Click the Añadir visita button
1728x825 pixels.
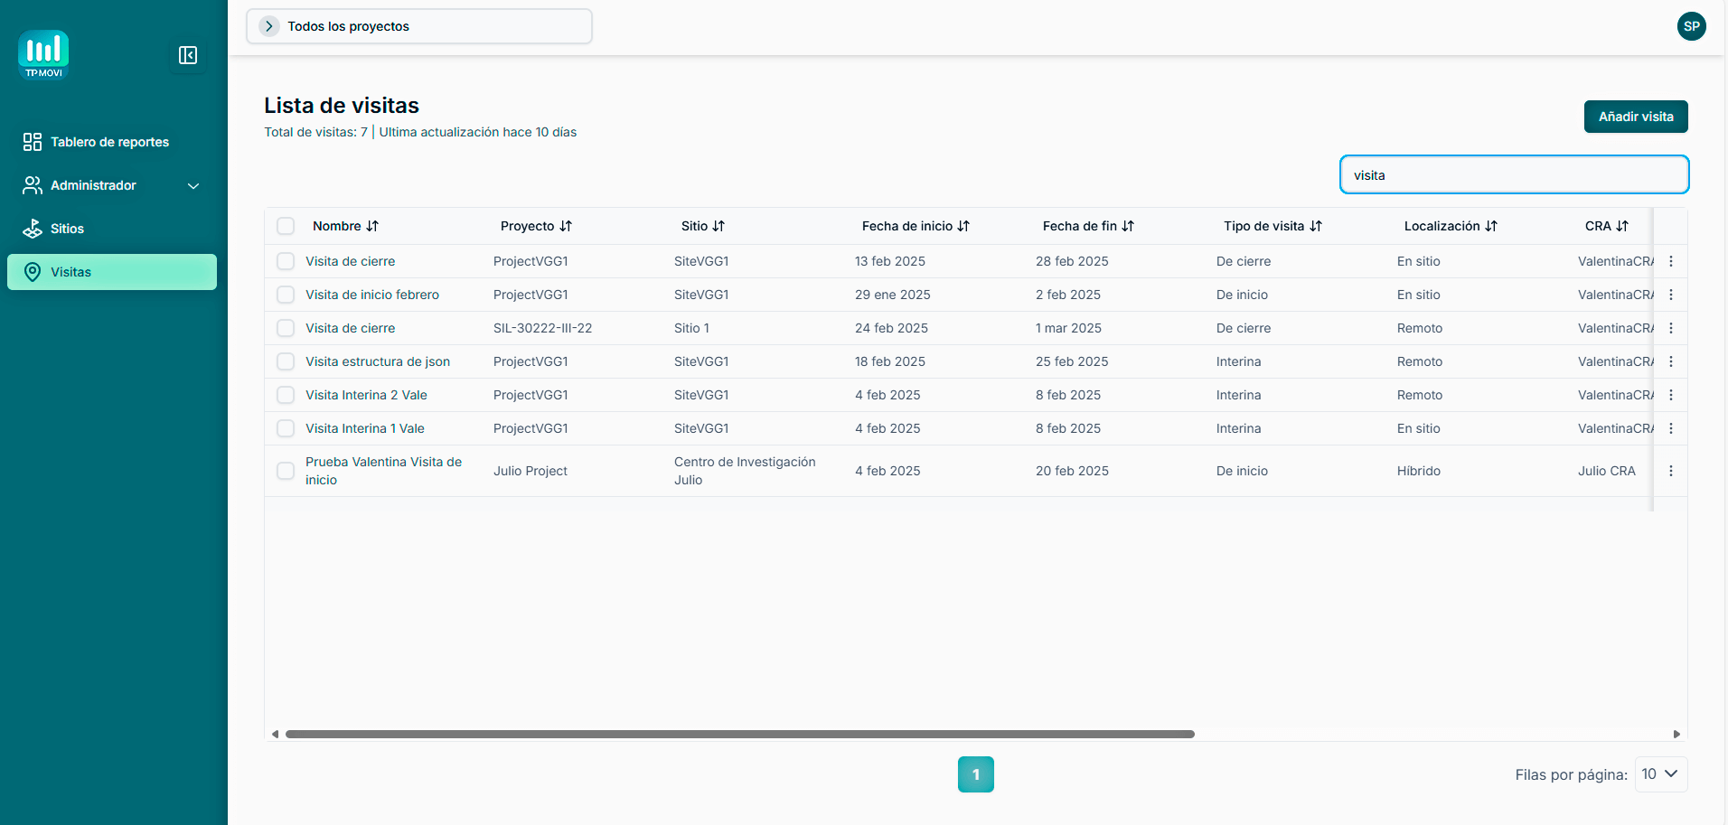1635,117
